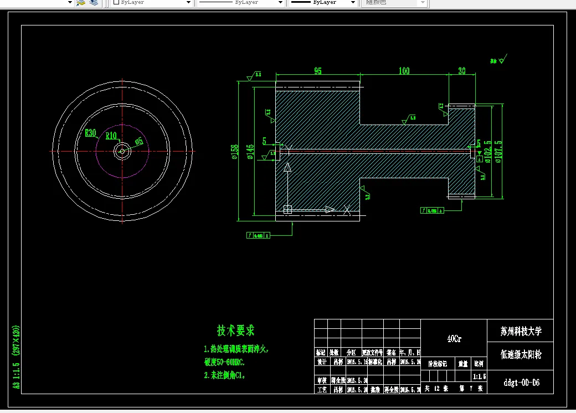Select the 40Cr material cell in the title block
Viewport: 576px width, 413px height.
point(454,338)
